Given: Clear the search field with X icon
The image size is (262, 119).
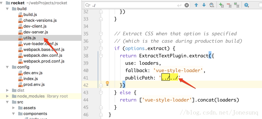Looking at the screenshot, I should point(187,5).
